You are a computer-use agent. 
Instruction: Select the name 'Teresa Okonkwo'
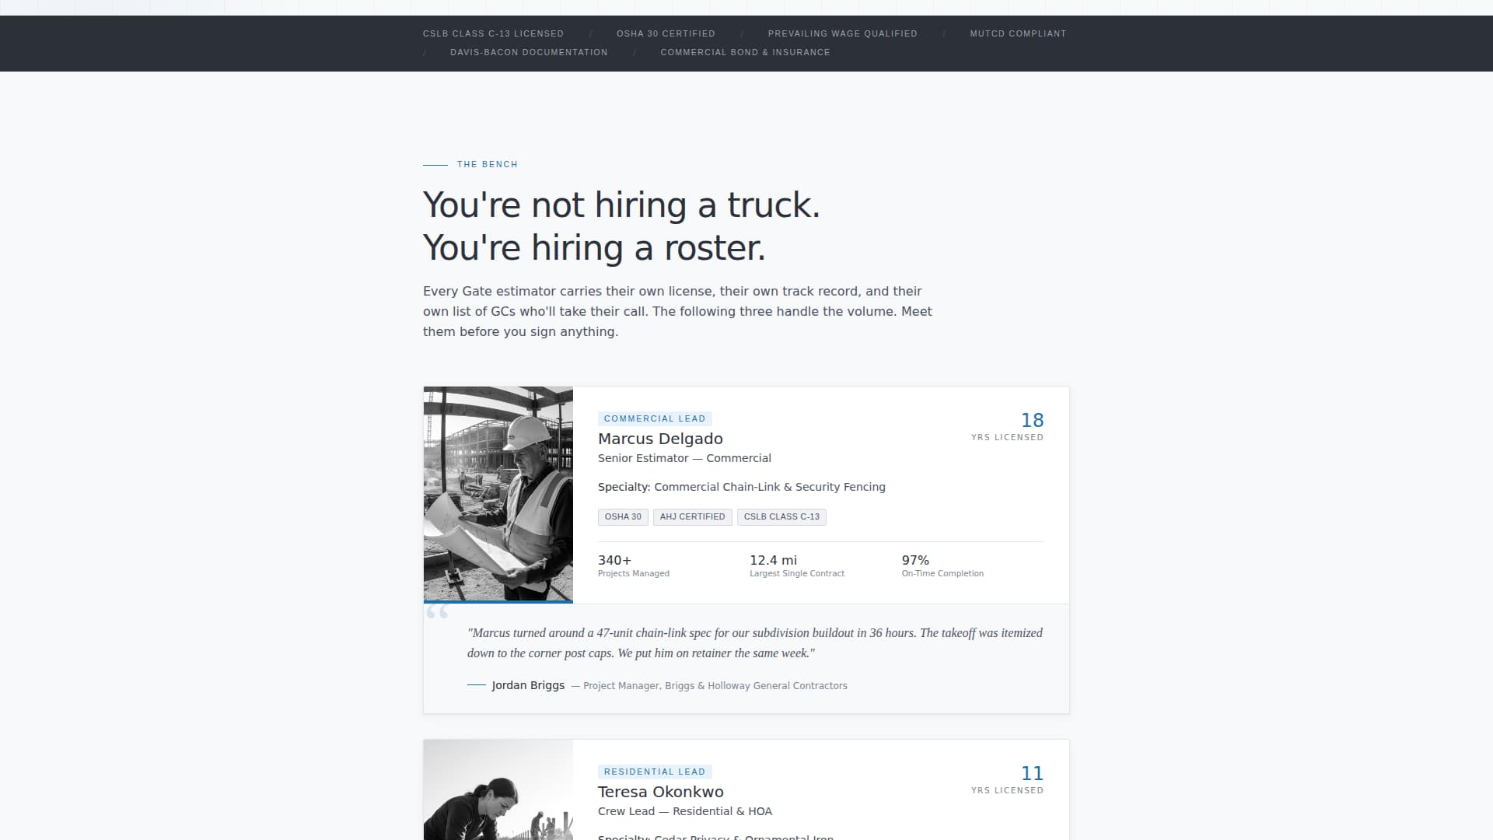click(x=660, y=792)
